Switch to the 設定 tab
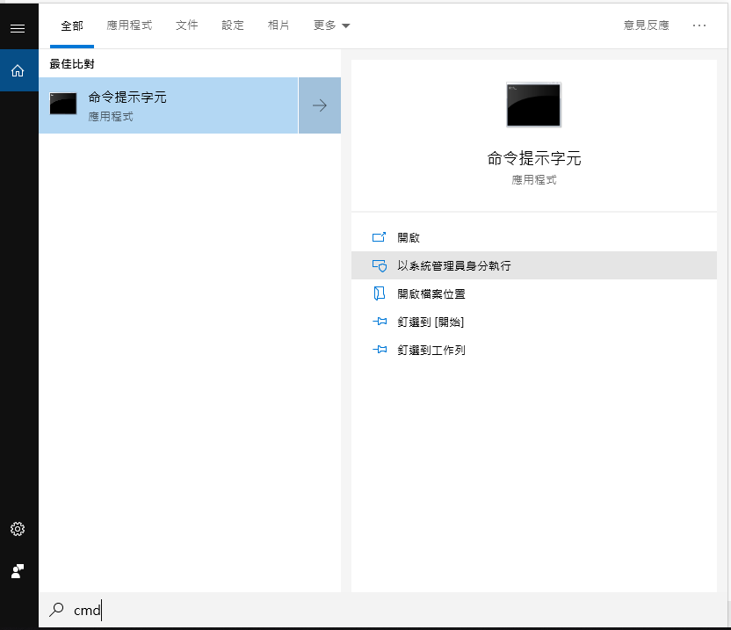The image size is (731, 630). point(233,25)
